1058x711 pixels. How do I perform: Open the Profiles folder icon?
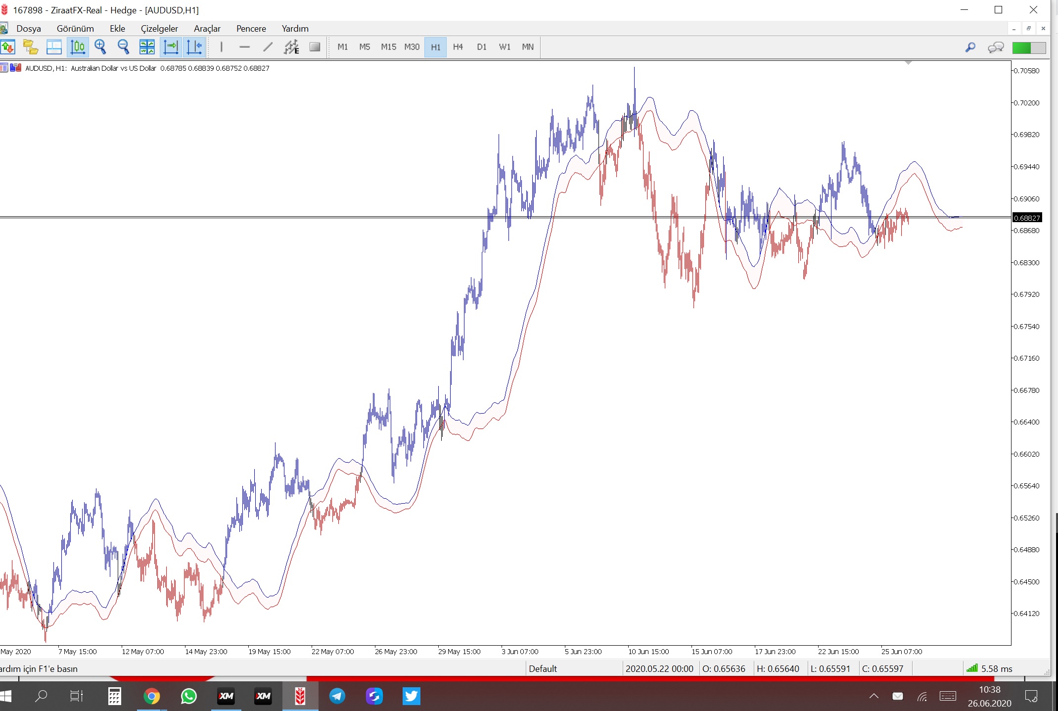coord(31,47)
